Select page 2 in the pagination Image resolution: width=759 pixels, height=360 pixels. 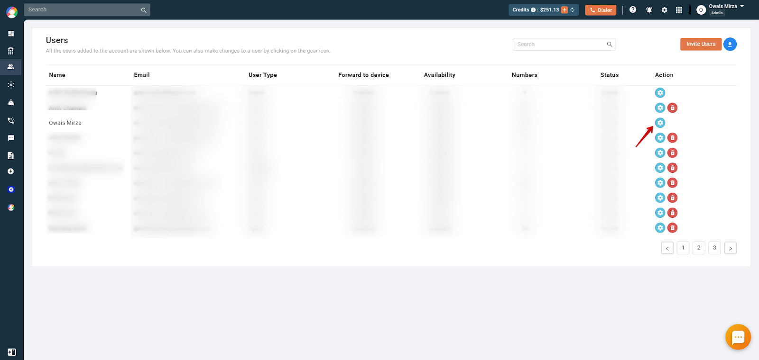click(x=699, y=248)
